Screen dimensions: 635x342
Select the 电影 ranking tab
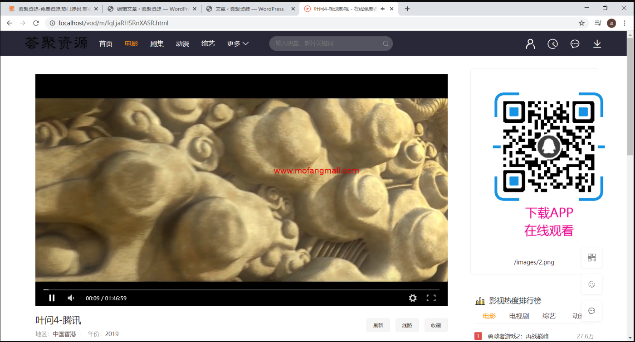pyautogui.click(x=489, y=316)
